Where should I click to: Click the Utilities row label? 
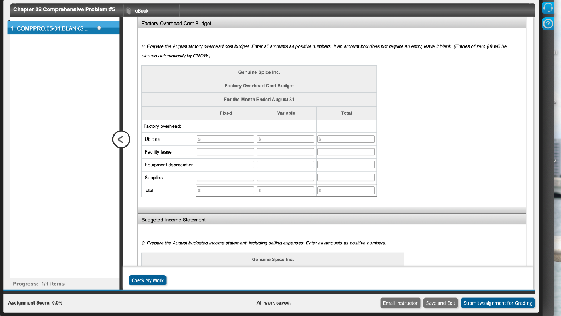(152, 139)
